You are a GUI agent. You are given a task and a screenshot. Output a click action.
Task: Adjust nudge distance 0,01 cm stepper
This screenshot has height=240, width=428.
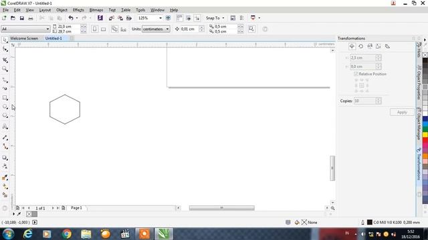click(x=201, y=29)
